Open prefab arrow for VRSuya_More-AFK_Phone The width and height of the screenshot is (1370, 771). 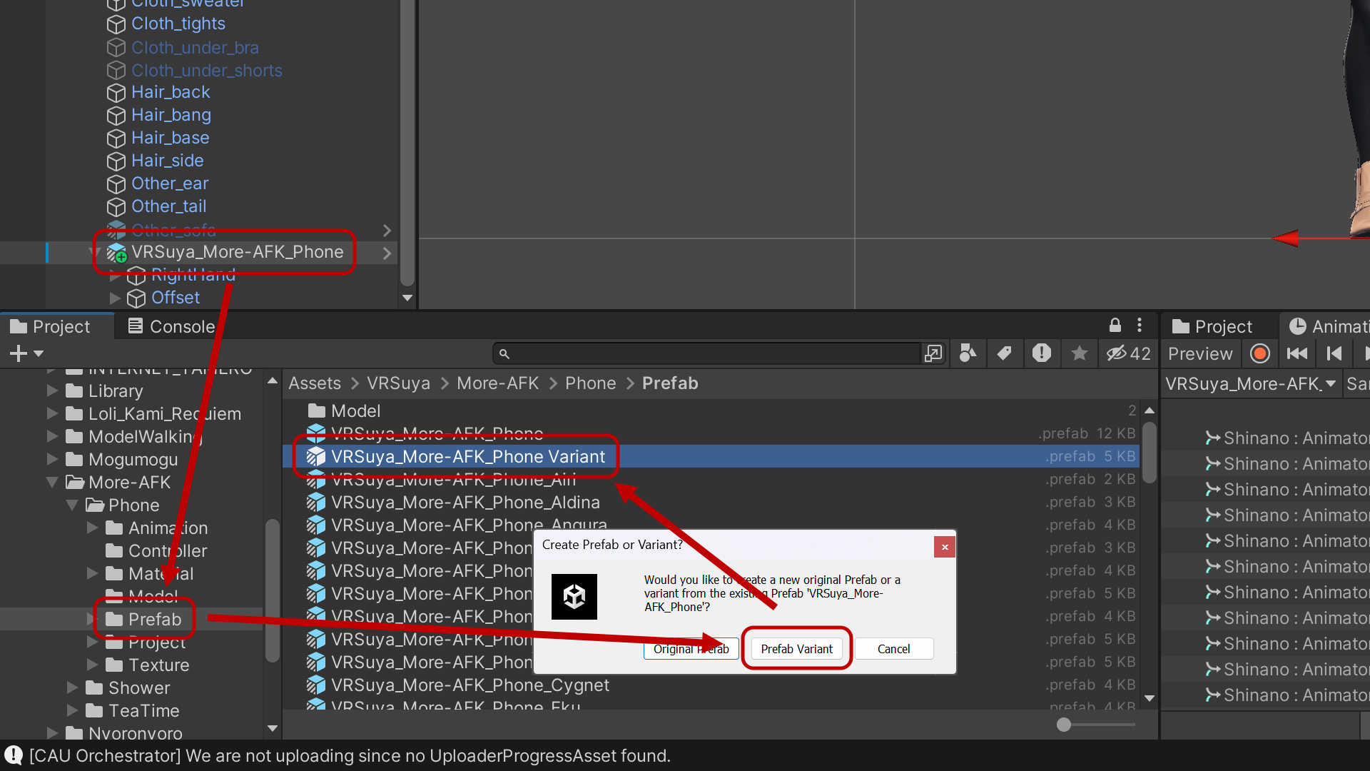[x=387, y=253]
